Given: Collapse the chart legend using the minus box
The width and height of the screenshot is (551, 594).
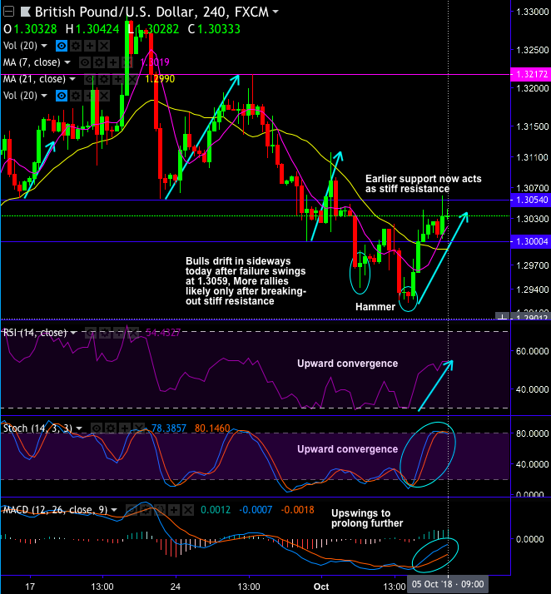Looking at the screenshot, I should click(8, 12).
